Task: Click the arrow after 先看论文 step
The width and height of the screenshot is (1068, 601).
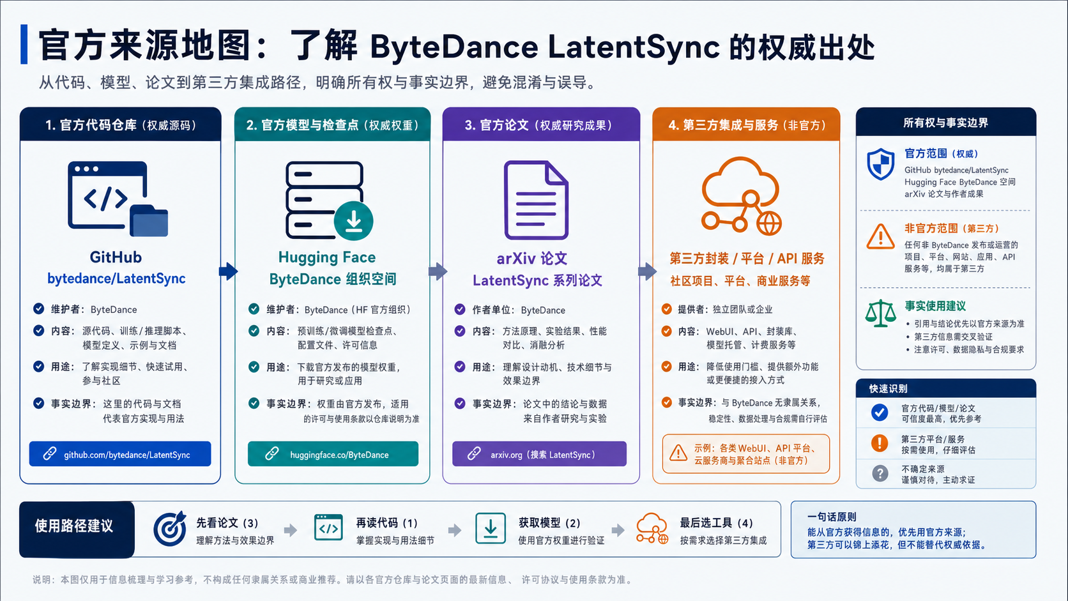Action: [291, 530]
